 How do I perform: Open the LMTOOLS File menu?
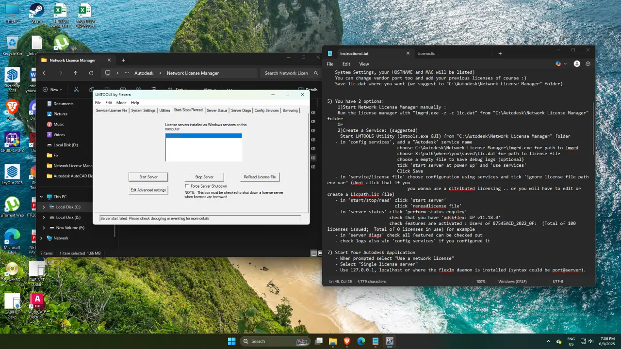tap(98, 103)
